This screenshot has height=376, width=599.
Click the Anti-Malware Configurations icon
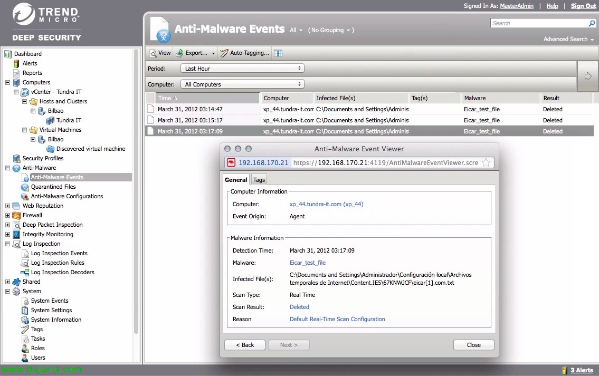[25, 197]
